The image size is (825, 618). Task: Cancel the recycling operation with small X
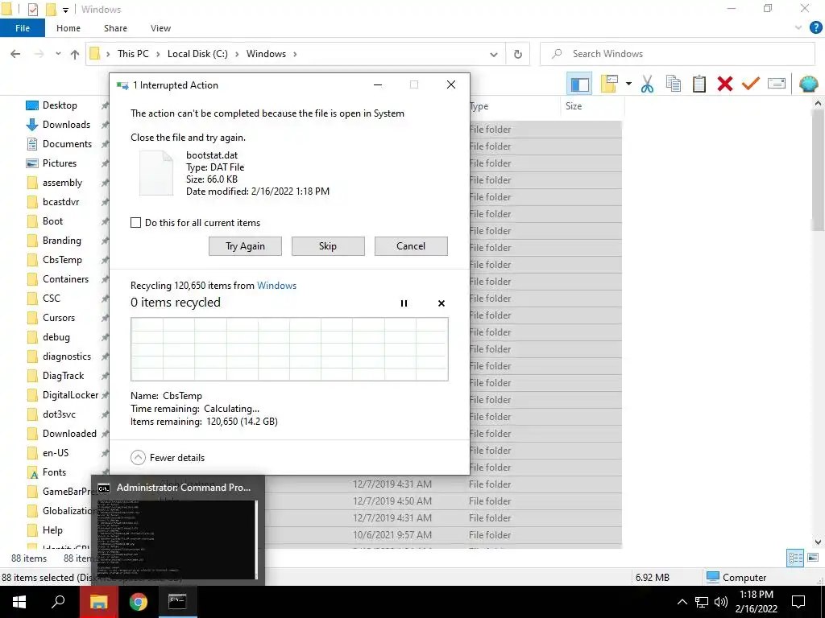tap(442, 303)
